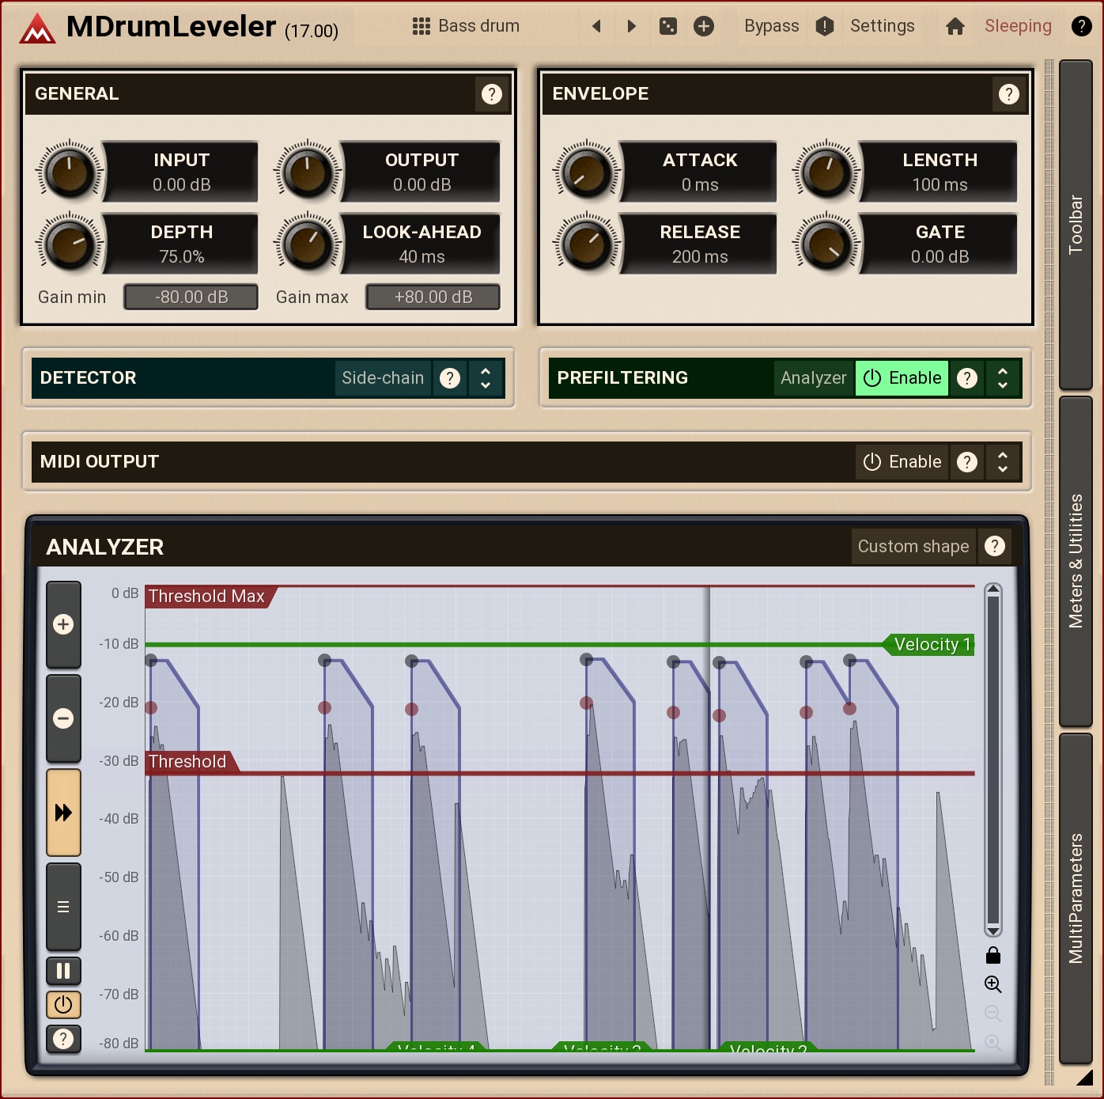Screen dimensions: 1104x1099
Task: Open the Meters & Utilities side tab
Action: pos(1076,561)
